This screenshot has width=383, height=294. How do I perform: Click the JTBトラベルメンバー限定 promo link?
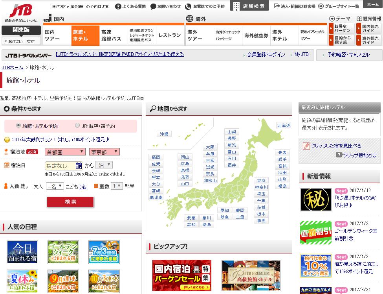click(120, 54)
